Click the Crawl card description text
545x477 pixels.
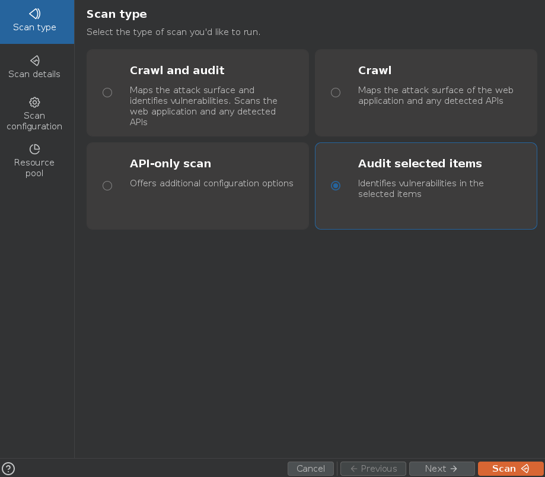[435, 96]
